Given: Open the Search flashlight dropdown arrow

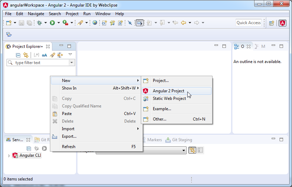Looking at the screenshot, I should click(86, 23).
